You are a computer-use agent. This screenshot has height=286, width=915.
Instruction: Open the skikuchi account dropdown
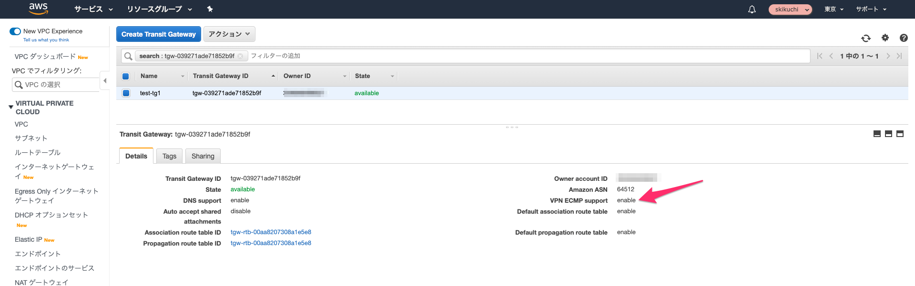790,10
